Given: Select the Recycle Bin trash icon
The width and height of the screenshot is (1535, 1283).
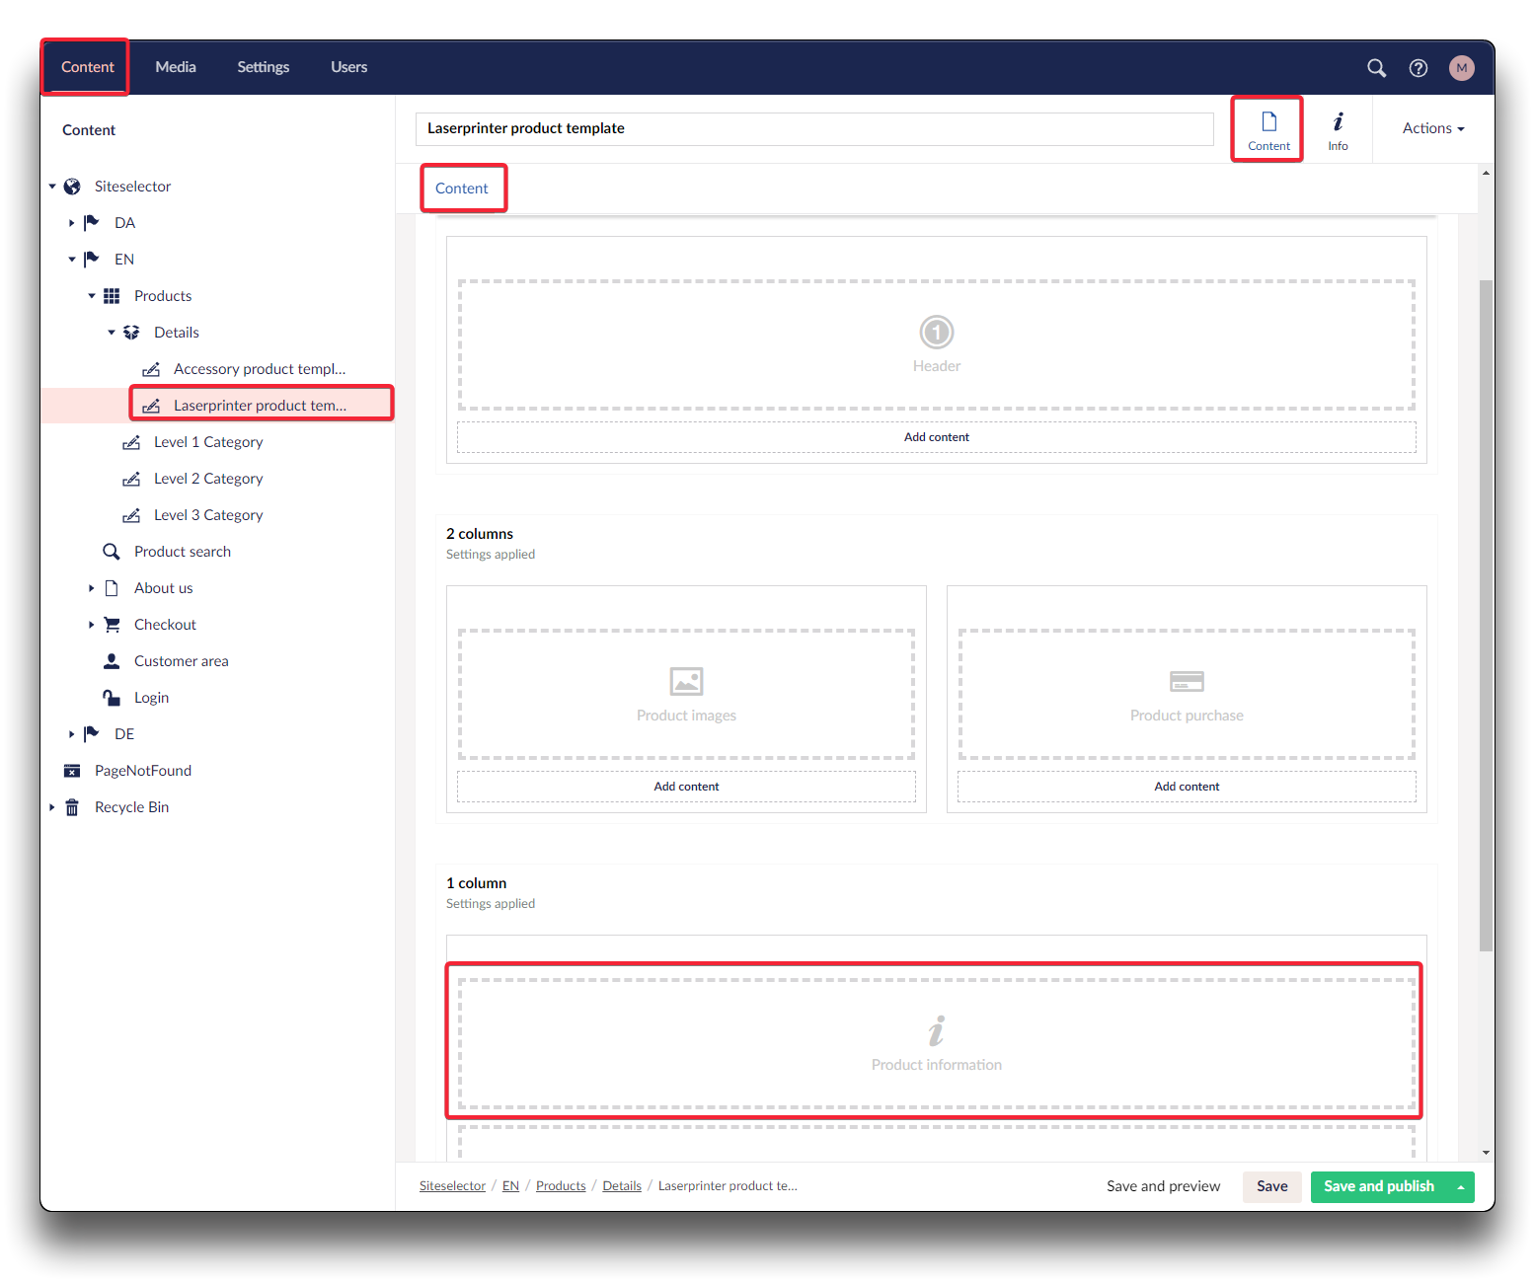Looking at the screenshot, I should [x=72, y=807].
